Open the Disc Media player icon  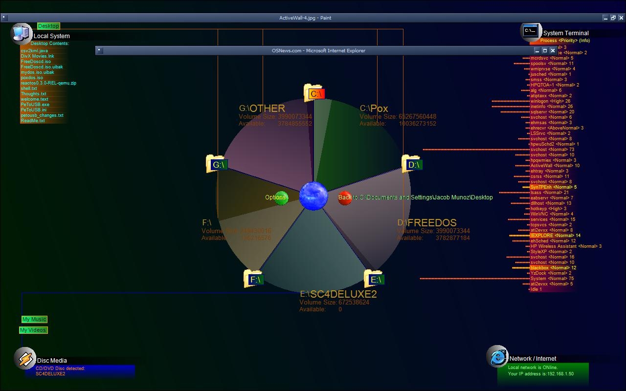[x=24, y=358]
